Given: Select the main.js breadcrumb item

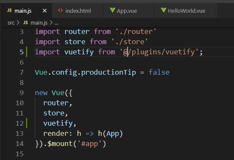Looking at the screenshot, I should (39, 23).
